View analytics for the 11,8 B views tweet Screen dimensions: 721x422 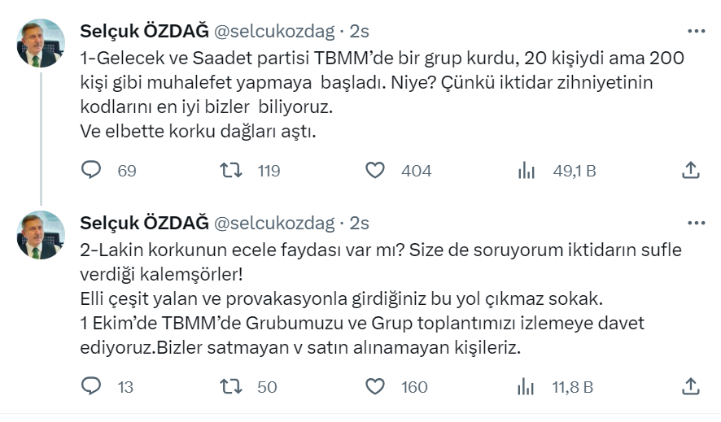click(527, 386)
